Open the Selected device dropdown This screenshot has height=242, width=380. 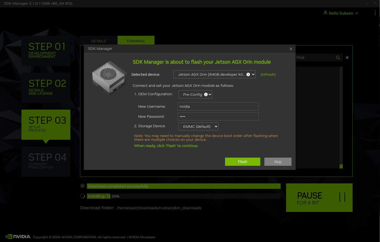point(214,74)
